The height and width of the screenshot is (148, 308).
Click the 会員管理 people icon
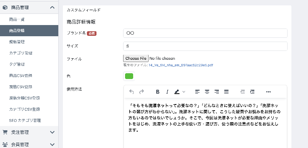point(5,145)
